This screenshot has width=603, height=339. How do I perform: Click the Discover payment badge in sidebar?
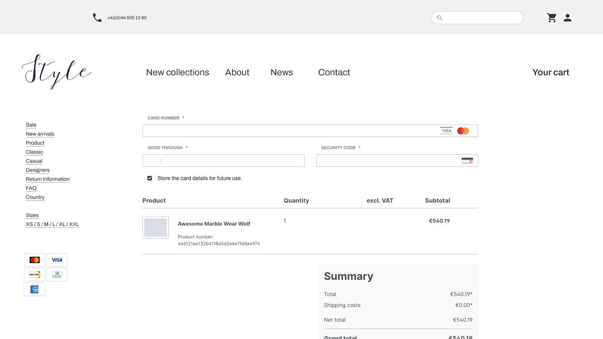click(x=34, y=274)
